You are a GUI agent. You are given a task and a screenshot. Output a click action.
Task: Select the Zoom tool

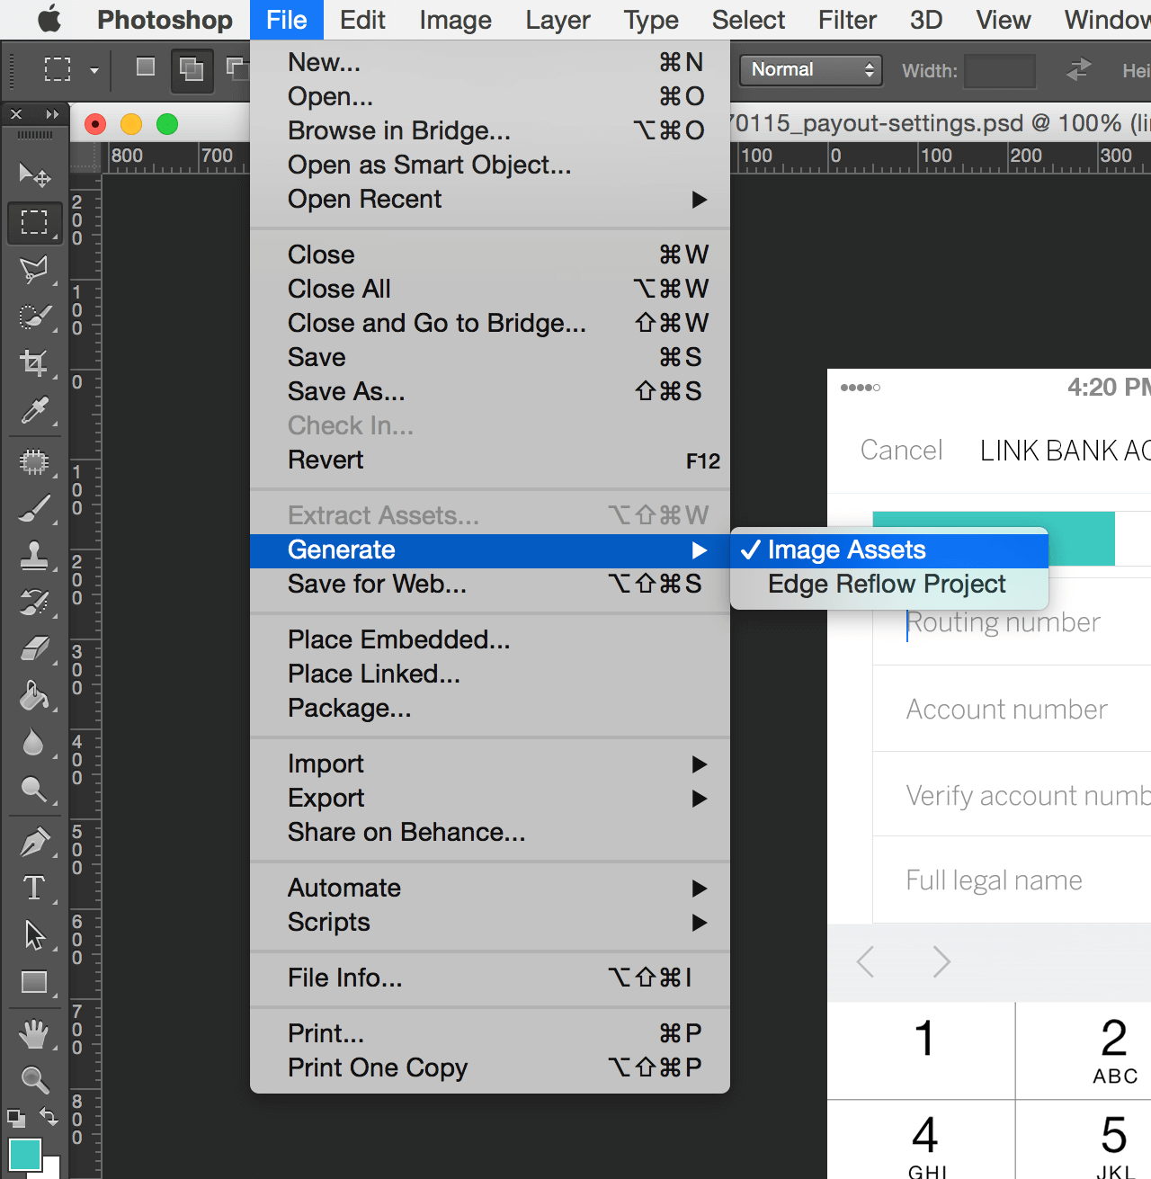[x=34, y=1079]
